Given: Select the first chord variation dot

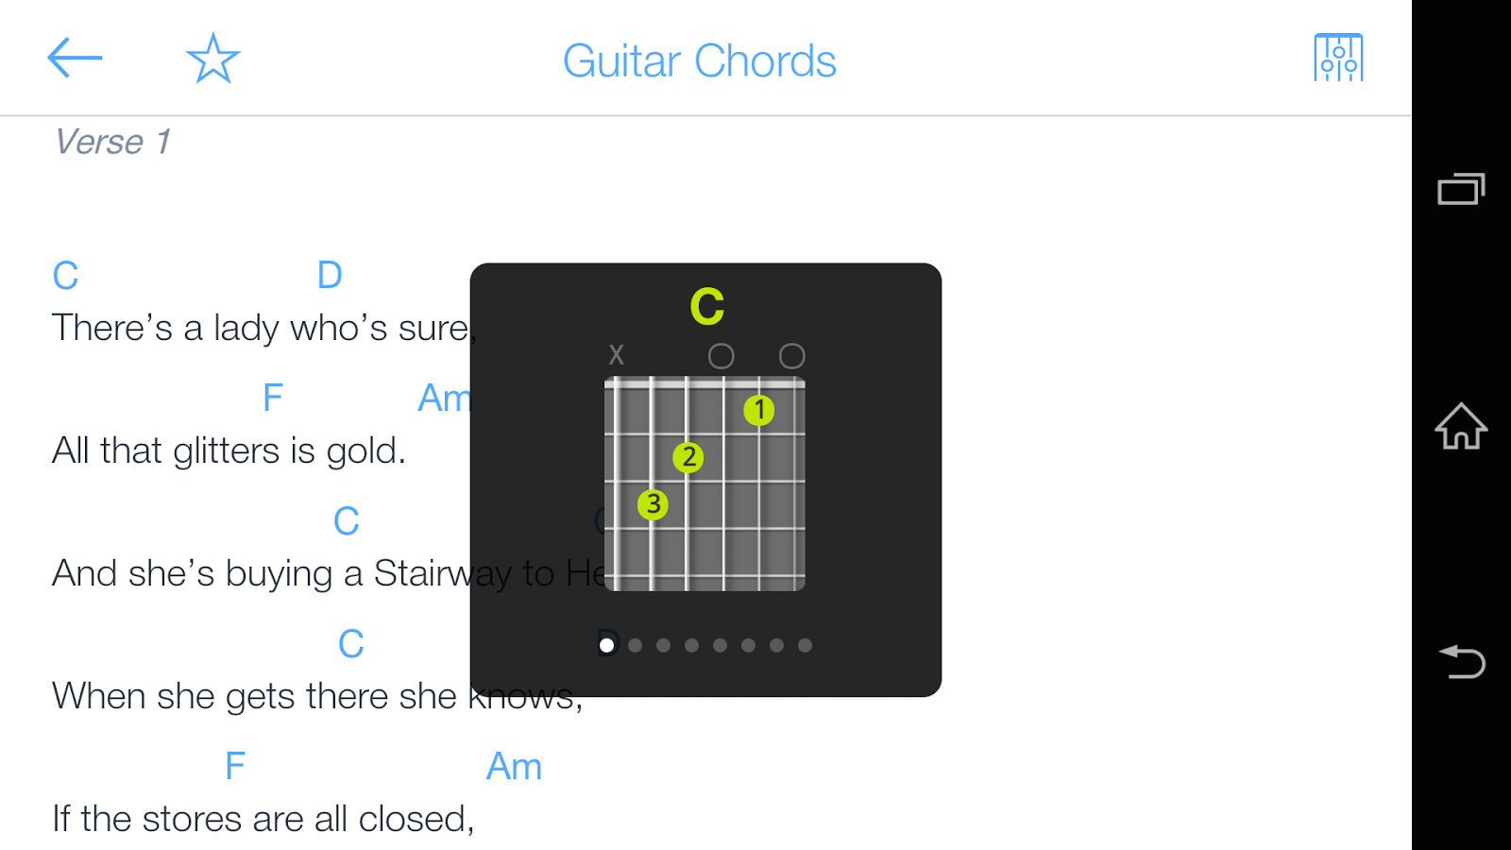Looking at the screenshot, I should [606, 645].
